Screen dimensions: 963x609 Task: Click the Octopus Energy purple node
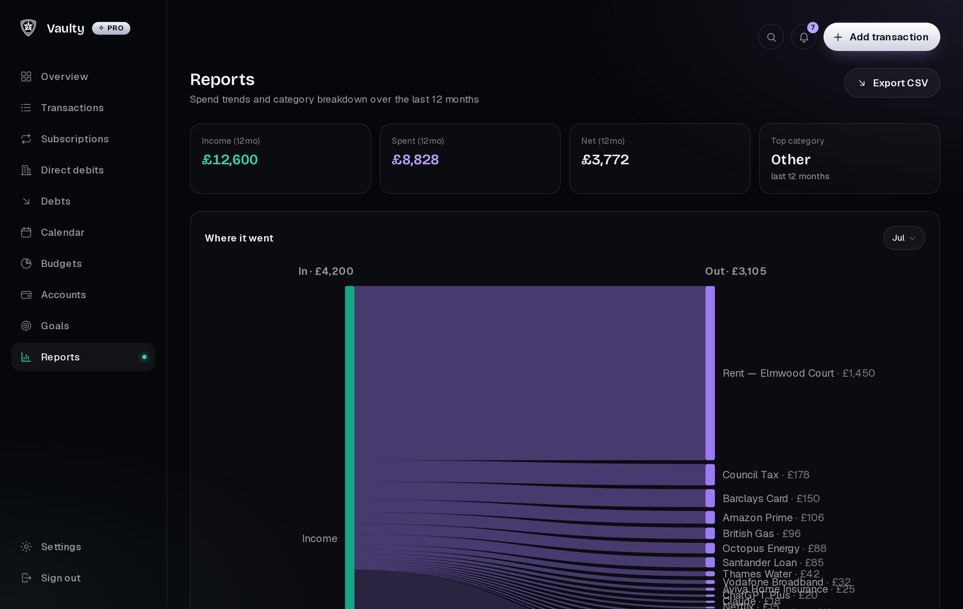point(710,548)
